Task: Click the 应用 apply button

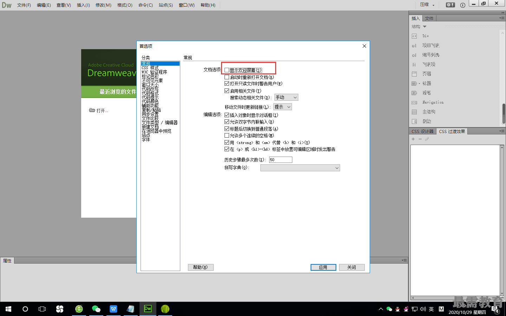Action: tap(323, 267)
